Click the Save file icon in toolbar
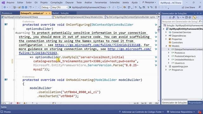The width and height of the screenshot is (203, 114). coord(23,7)
